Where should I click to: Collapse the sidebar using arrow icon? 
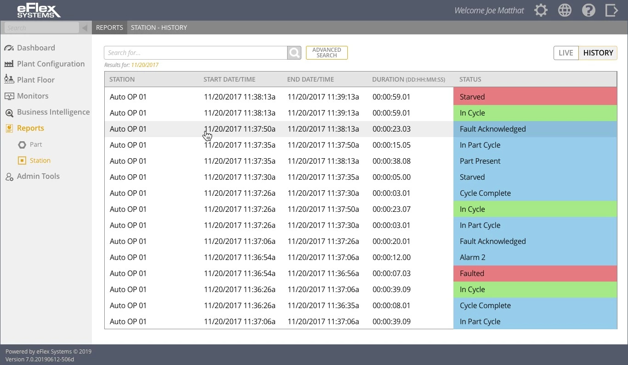(85, 28)
